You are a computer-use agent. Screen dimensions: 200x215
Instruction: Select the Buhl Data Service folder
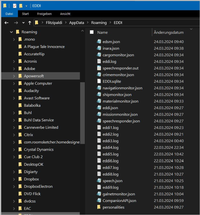point(39,120)
